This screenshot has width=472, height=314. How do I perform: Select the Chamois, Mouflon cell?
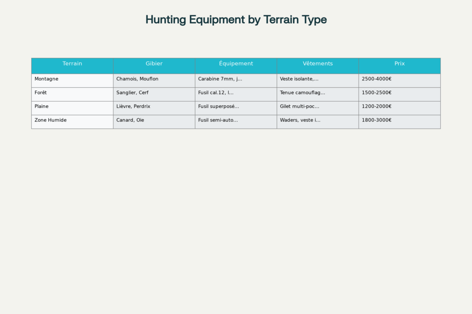pyautogui.click(x=154, y=81)
